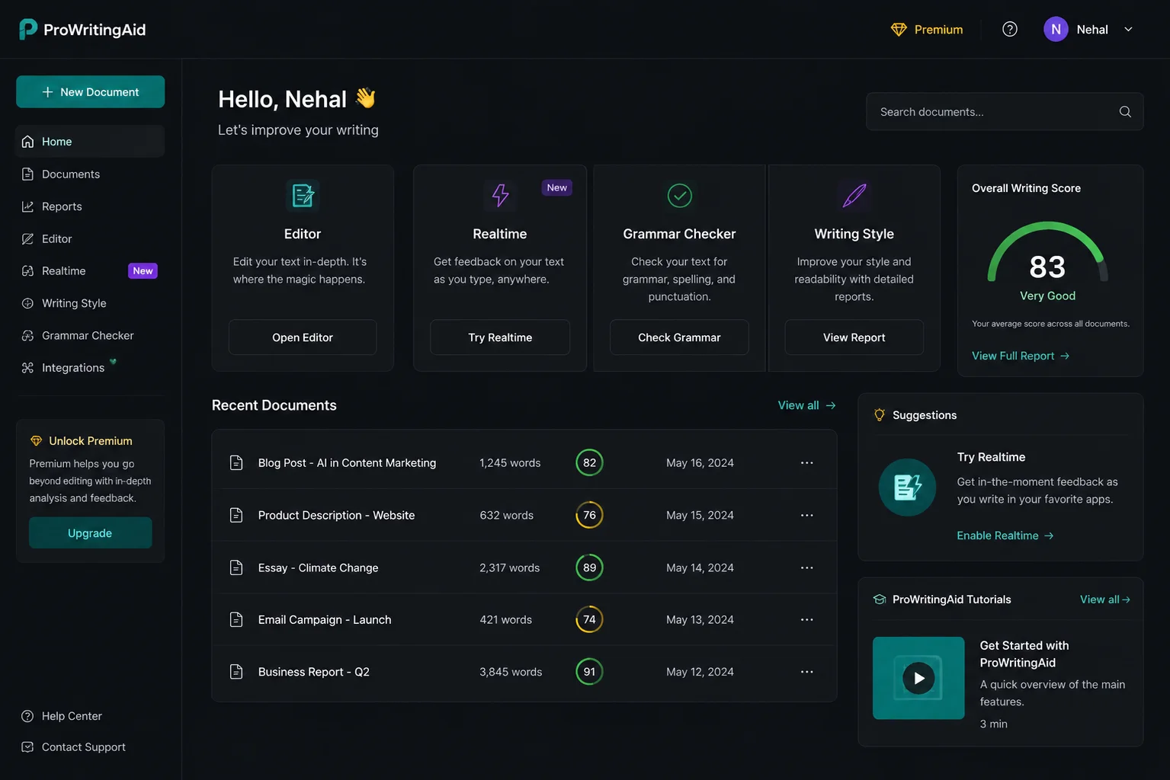
Task: Click the Nehal profile avatar
Action: coord(1056,29)
